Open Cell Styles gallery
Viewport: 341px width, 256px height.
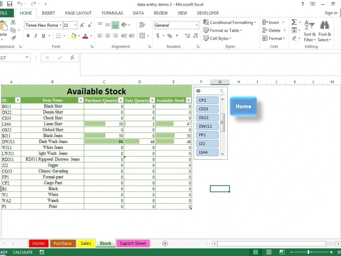(217, 39)
